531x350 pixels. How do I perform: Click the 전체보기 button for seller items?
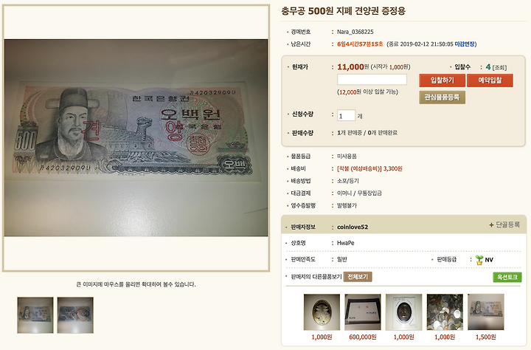click(358, 277)
